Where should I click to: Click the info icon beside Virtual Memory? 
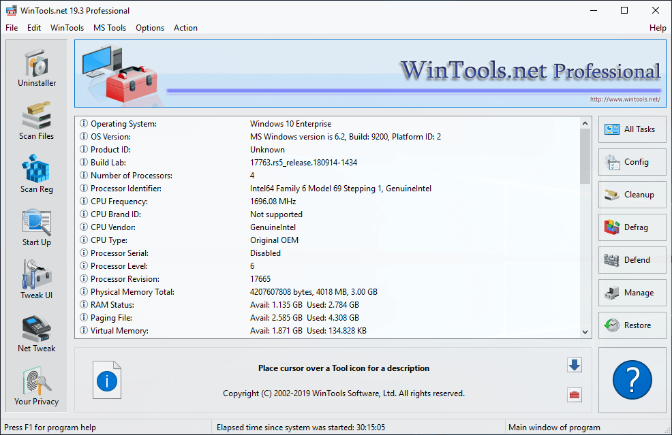point(84,331)
